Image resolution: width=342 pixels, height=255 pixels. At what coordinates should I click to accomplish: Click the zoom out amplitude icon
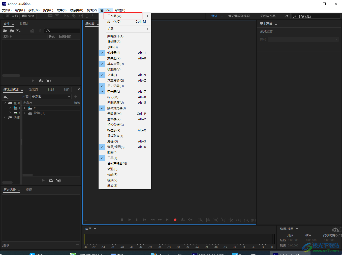208,220
